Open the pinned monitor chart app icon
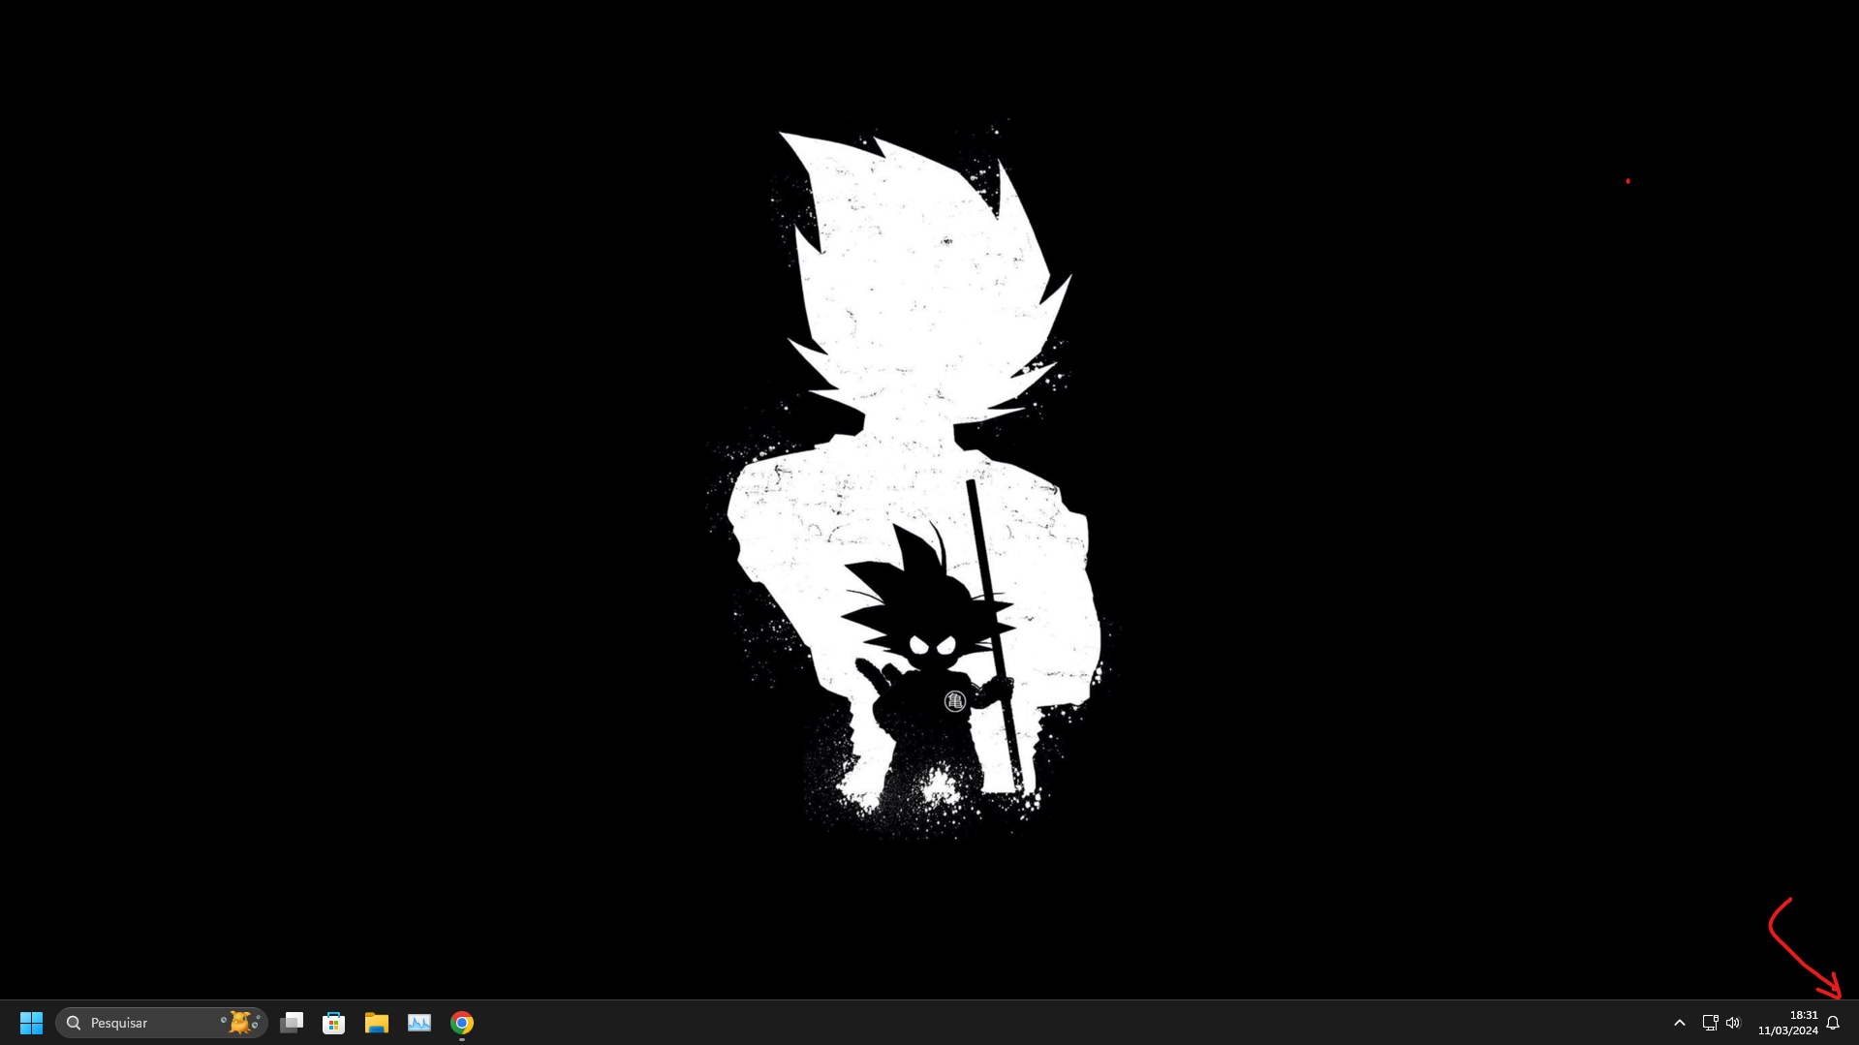Screen dimensions: 1859x1045 (x=419, y=1023)
